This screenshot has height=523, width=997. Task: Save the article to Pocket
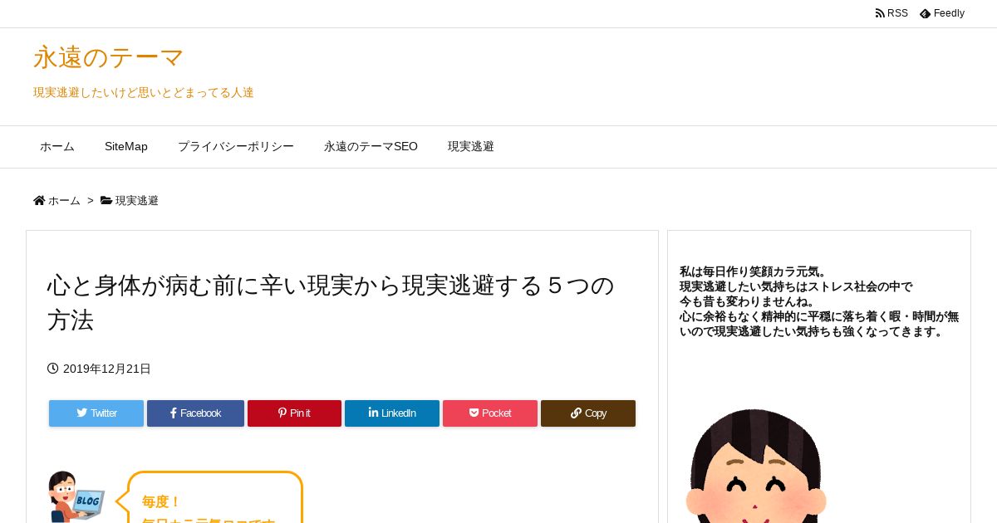[490, 413]
